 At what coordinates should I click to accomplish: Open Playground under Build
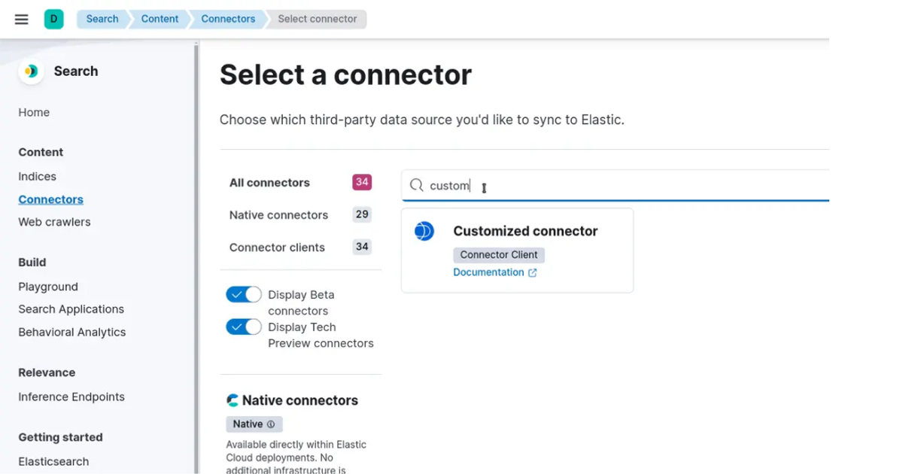48,287
